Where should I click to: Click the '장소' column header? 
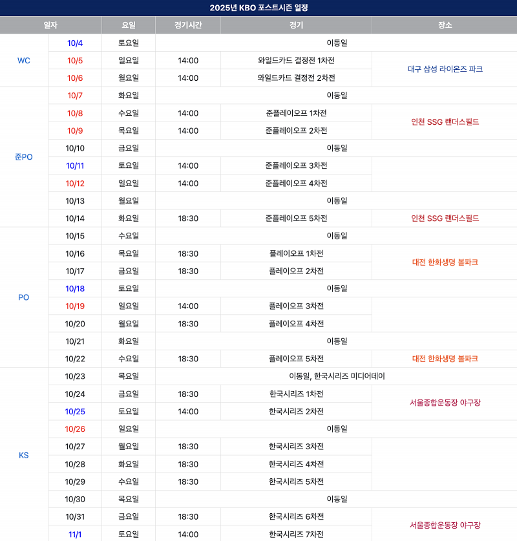[445, 25]
